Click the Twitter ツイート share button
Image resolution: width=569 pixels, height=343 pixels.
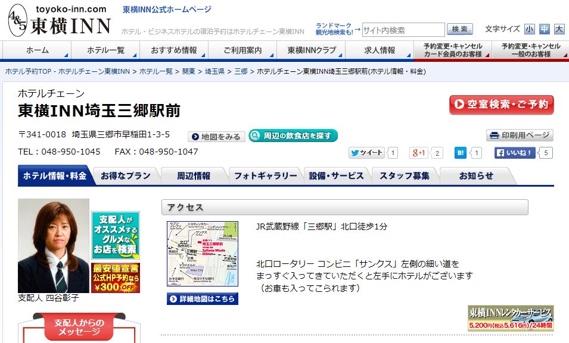click(x=366, y=153)
